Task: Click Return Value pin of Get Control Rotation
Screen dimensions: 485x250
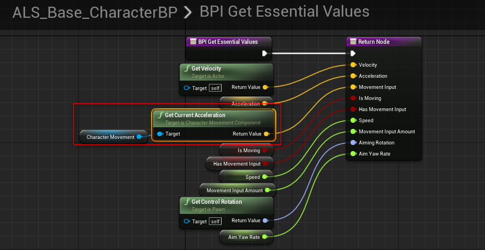Action: [266, 221]
